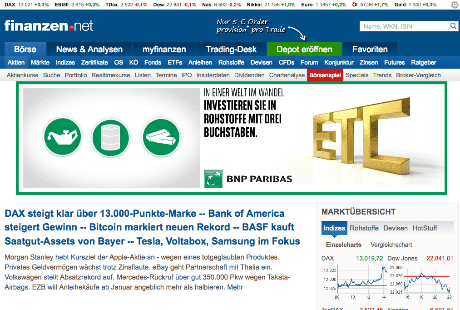
Task: Go to Insiderdaten
Action: pos(213,75)
